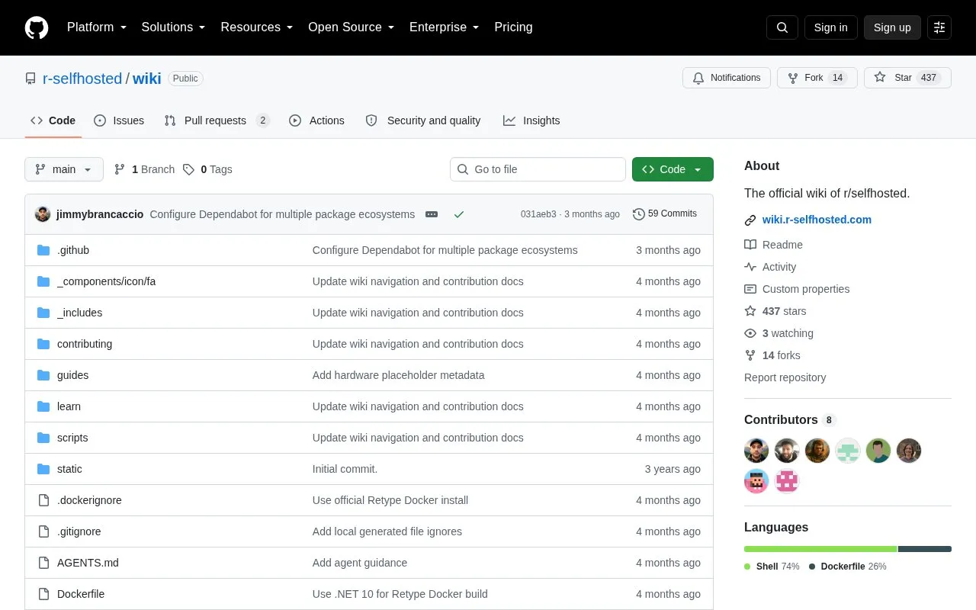
Task: Switch to the Insights tab
Action: point(531,120)
